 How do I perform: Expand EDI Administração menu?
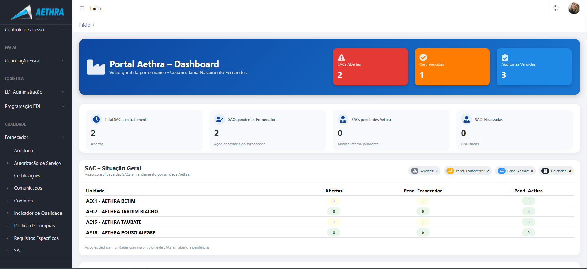(36, 92)
